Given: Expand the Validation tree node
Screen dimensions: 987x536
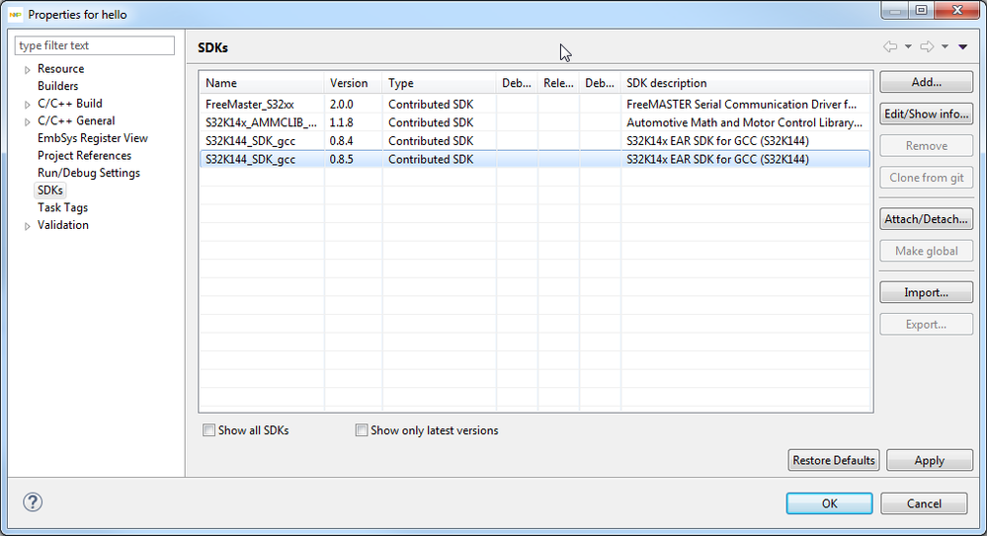Looking at the screenshot, I should (x=27, y=226).
